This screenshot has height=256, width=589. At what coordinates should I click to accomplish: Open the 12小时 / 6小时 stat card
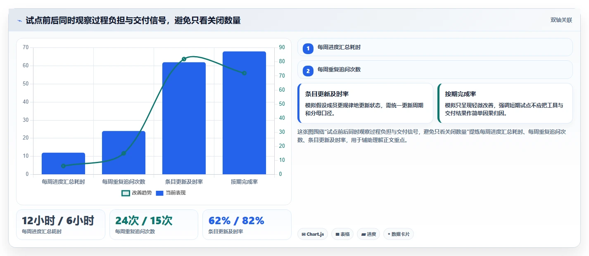(61, 225)
